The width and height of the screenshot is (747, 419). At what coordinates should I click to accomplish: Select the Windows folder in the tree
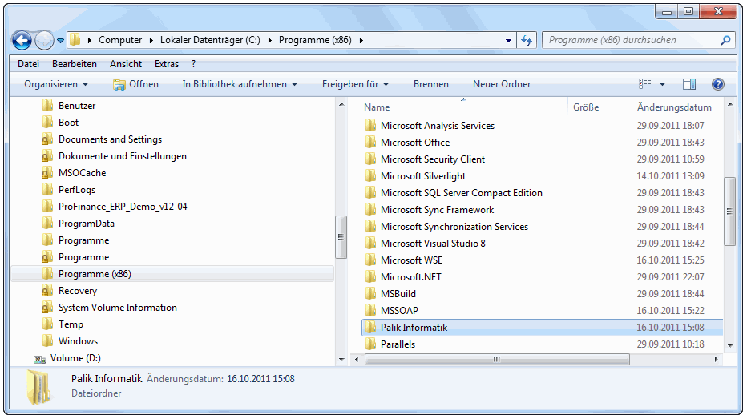78,341
